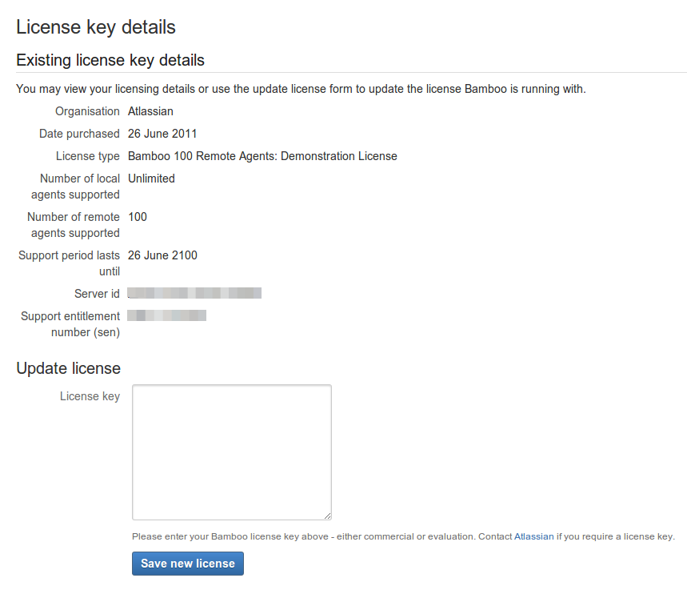Click the License key field label

pos(90,396)
